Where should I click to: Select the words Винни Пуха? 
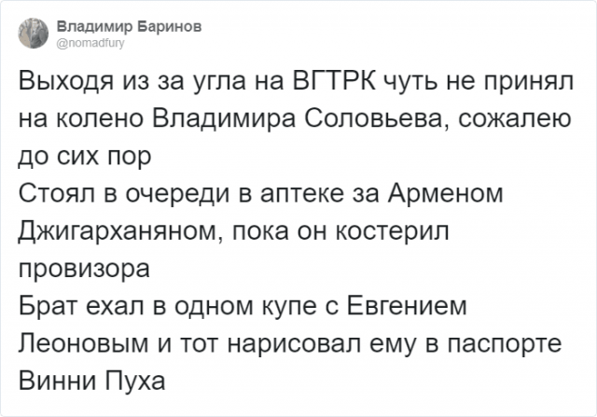91,381
